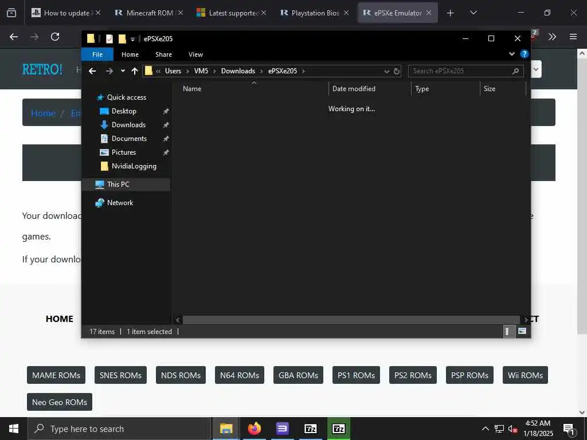The image size is (587, 440).
Task: Switch to Latest supported browser tab
Action: tap(232, 13)
